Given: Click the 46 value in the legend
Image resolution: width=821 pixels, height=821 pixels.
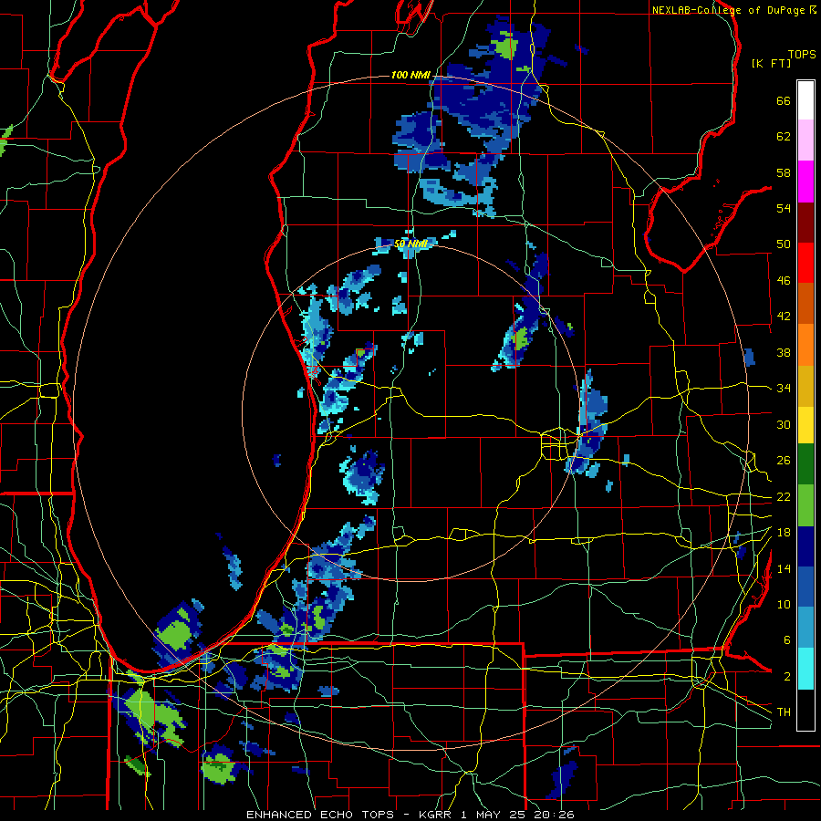Looking at the screenshot, I should coord(784,281).
